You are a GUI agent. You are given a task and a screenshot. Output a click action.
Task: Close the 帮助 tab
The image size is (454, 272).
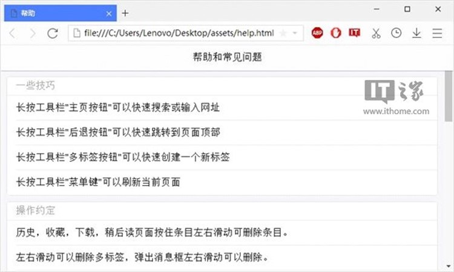coord(109,13)
